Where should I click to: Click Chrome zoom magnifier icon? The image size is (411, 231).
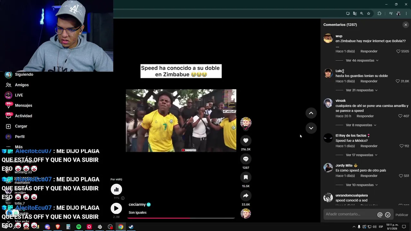(x=362, y=13)
